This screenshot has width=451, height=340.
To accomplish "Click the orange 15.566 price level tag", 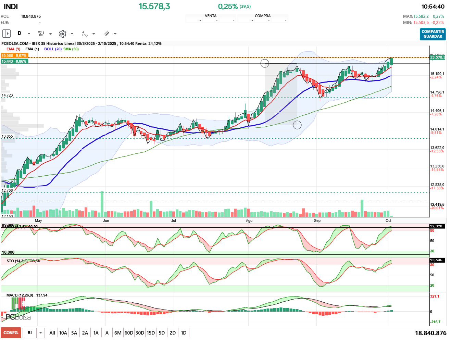I will [14, 55].
